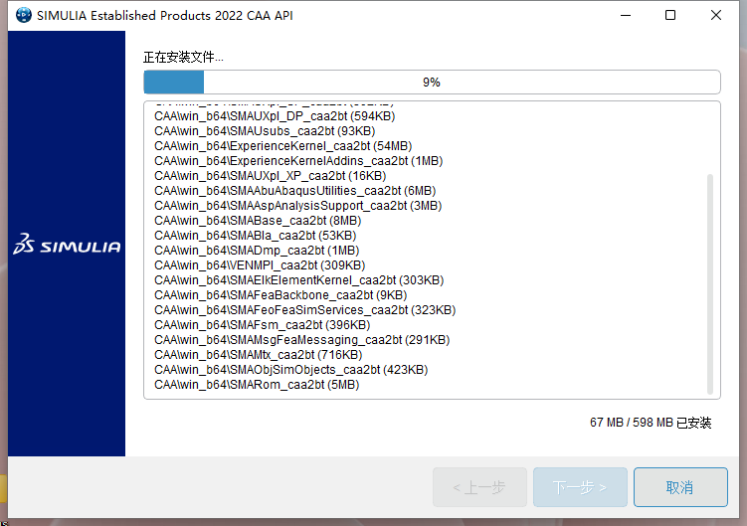Image resolution: width=747 pixels, height=526 pixels.
Task: Select the SMAFsm_caa2bt (396KB) log line
Action: pos(262,325)
